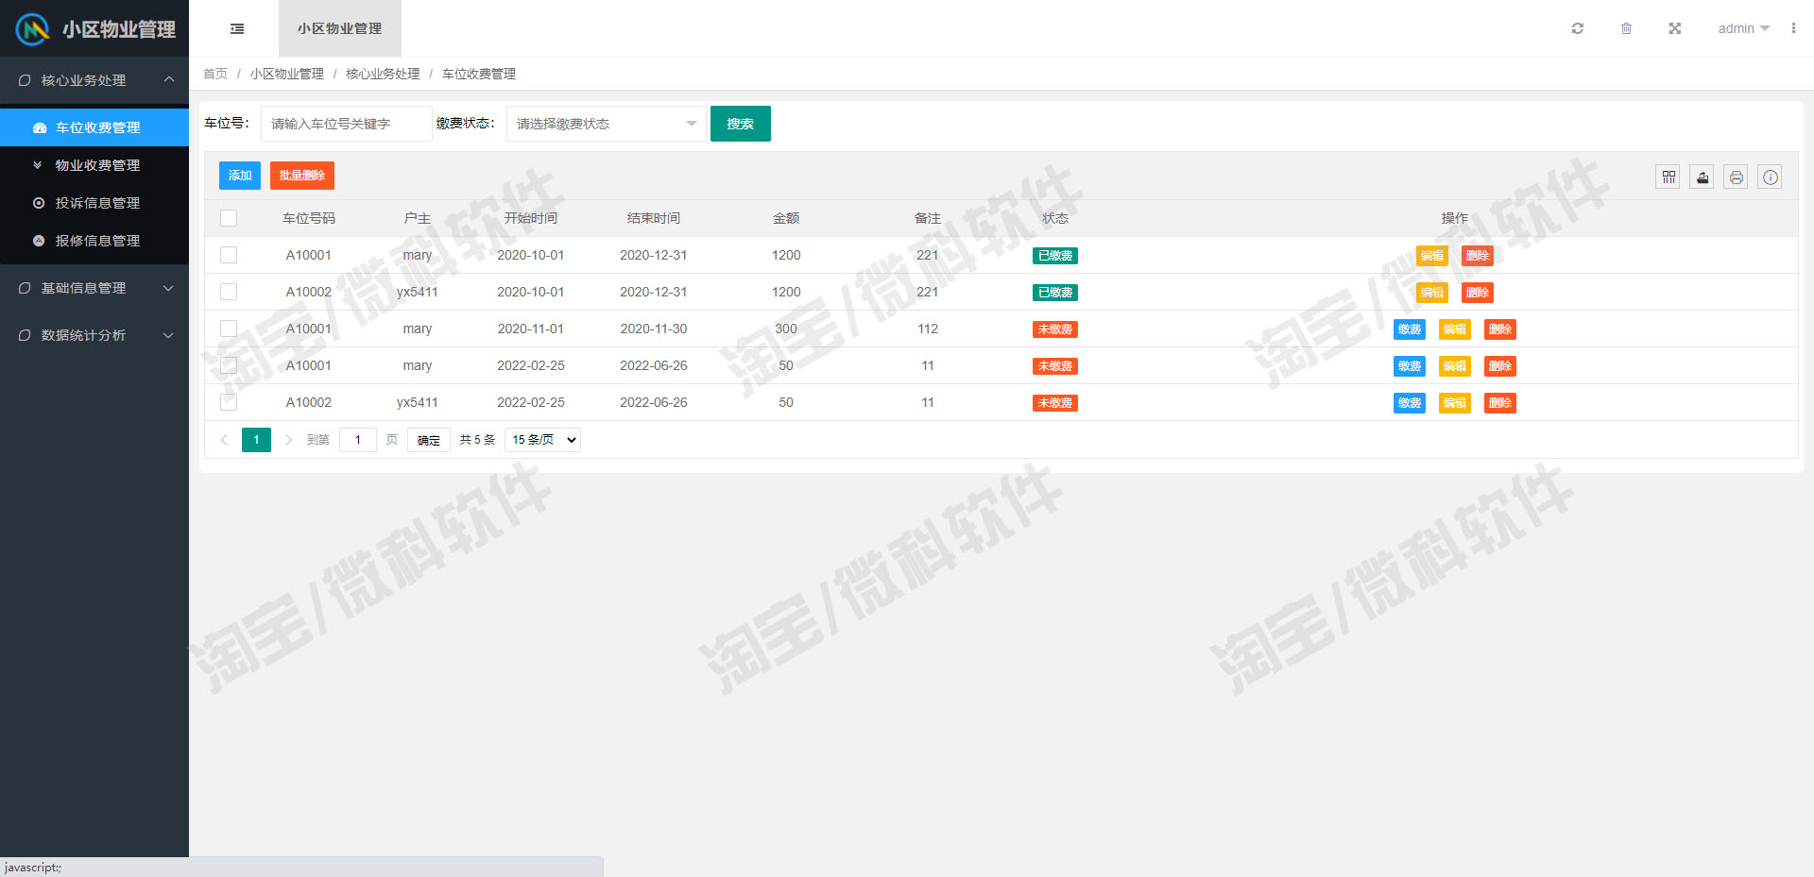This screenshot has width=1814, height=877.
Task: Click the 结束时间 column header
Action: [x=654, y=218]
